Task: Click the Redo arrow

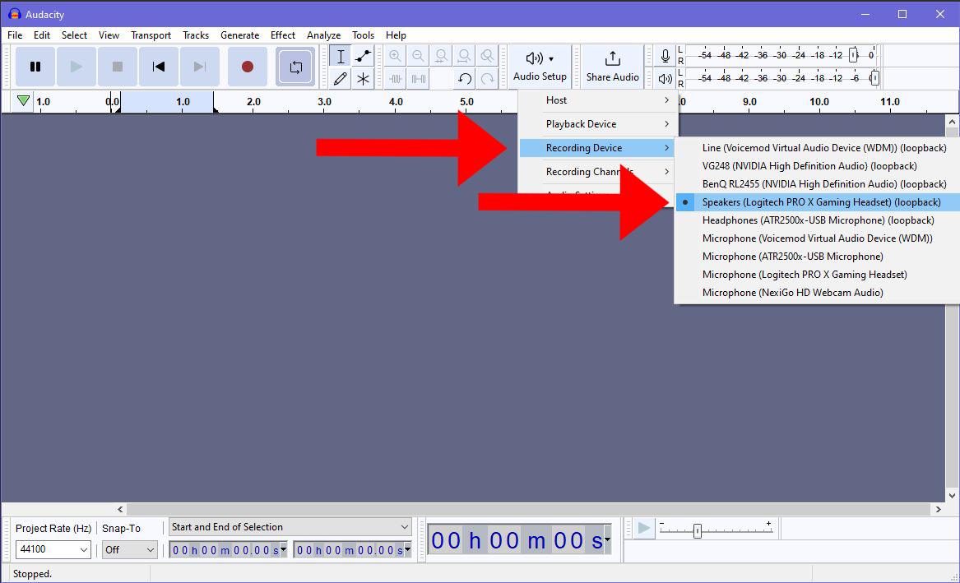Action: pos(487,78)
